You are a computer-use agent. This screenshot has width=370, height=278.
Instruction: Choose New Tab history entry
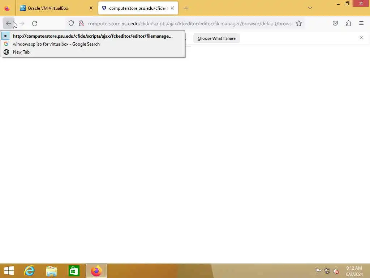[92, 52]
